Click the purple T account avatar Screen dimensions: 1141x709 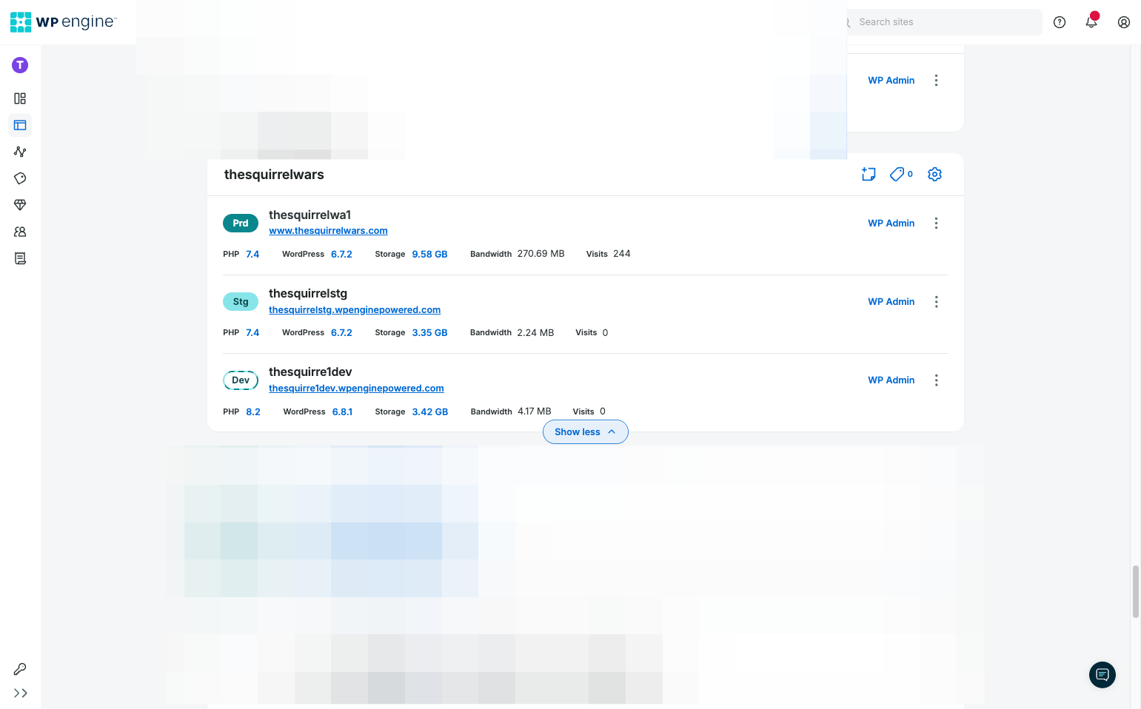[x=20, y=65]
